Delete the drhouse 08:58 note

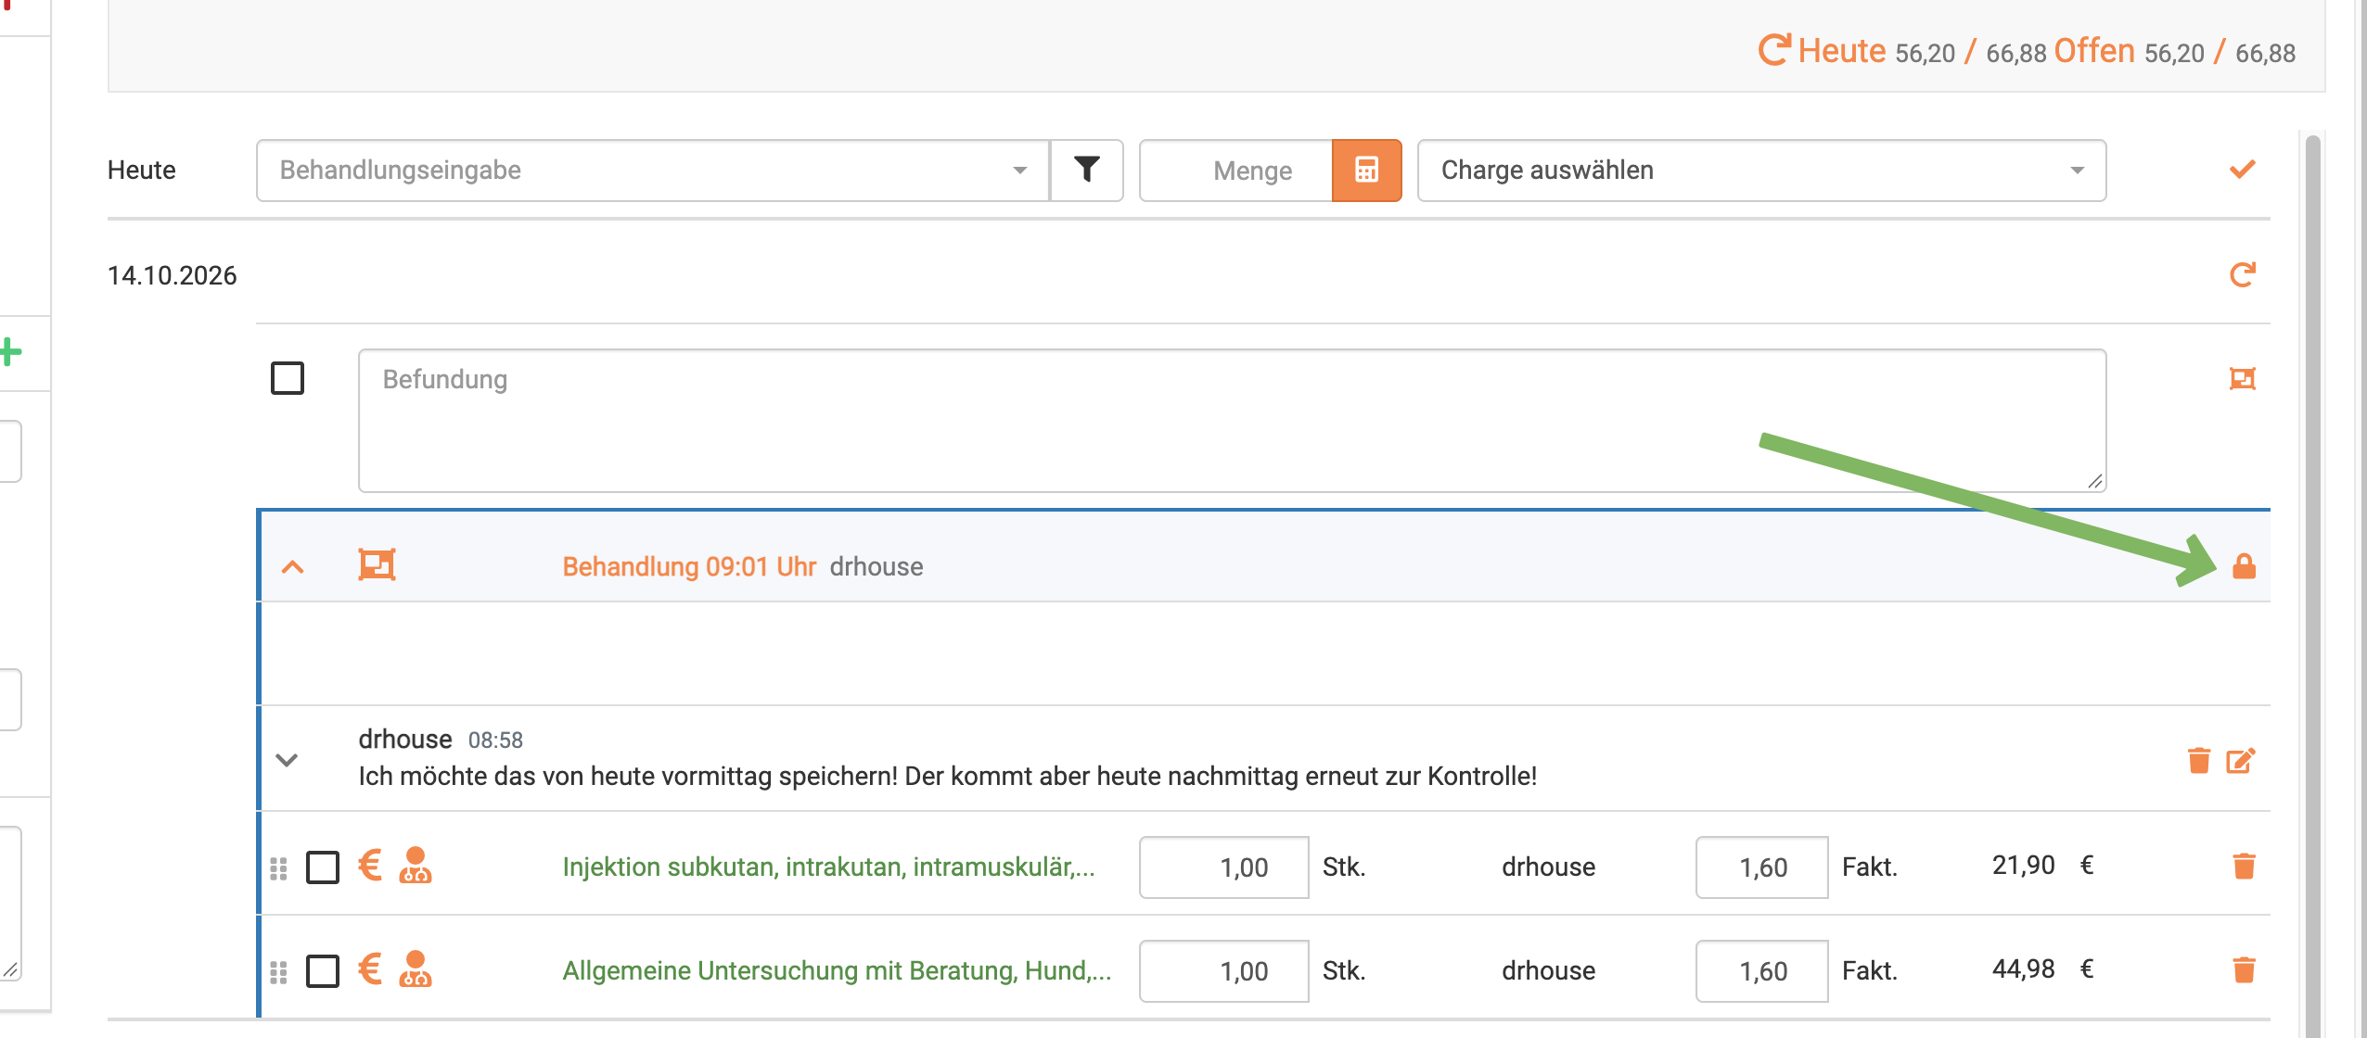tap(2198, 760)
